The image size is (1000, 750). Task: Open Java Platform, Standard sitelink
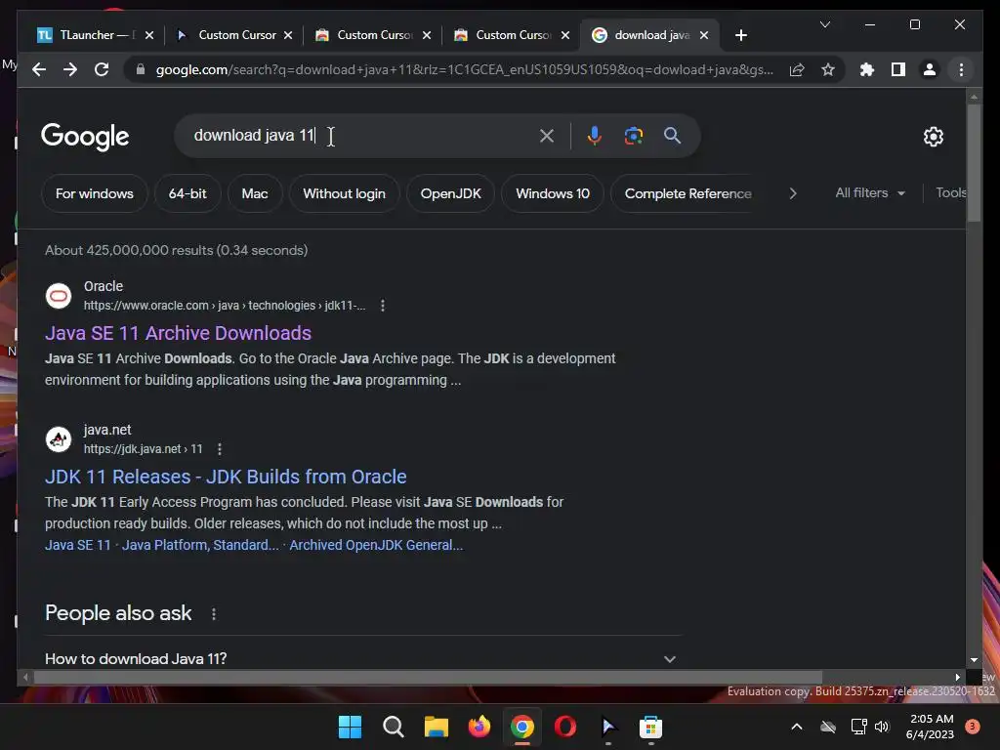200,545
